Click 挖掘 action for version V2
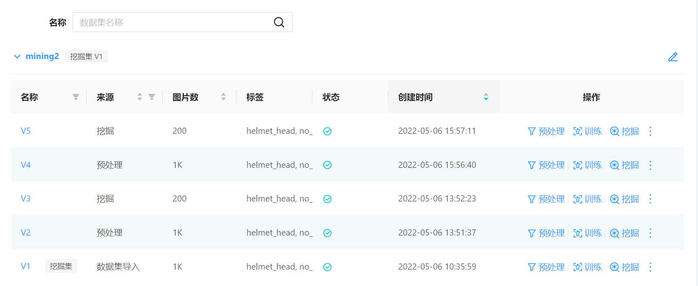This screenshot has height=286, width=698. [625, 233]
